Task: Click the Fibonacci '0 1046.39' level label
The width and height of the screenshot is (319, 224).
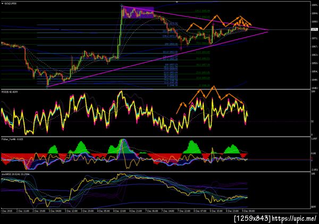Action: coord(172,86)
